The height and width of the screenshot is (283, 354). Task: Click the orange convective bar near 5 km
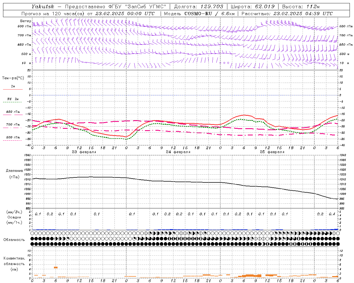[x=56, y=268]
